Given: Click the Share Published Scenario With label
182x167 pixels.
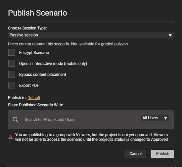Looking at the screenshot, I should 35,105.
